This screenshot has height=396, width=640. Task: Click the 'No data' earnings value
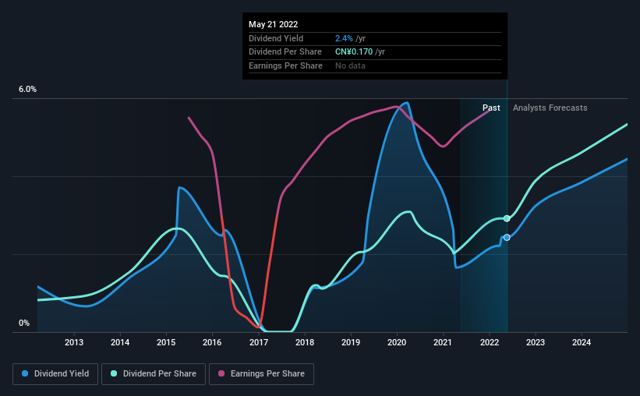[350, 65]
